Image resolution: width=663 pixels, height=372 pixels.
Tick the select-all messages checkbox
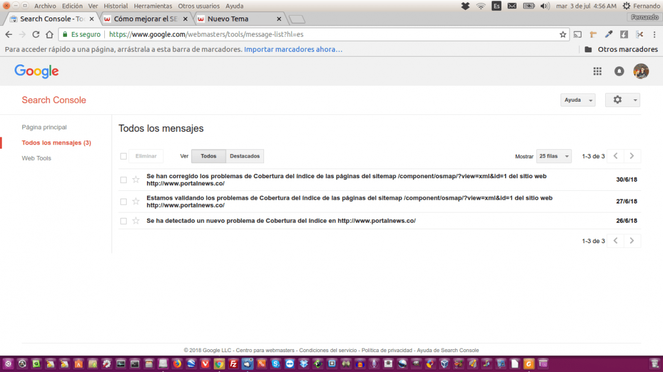click(124, 157)
